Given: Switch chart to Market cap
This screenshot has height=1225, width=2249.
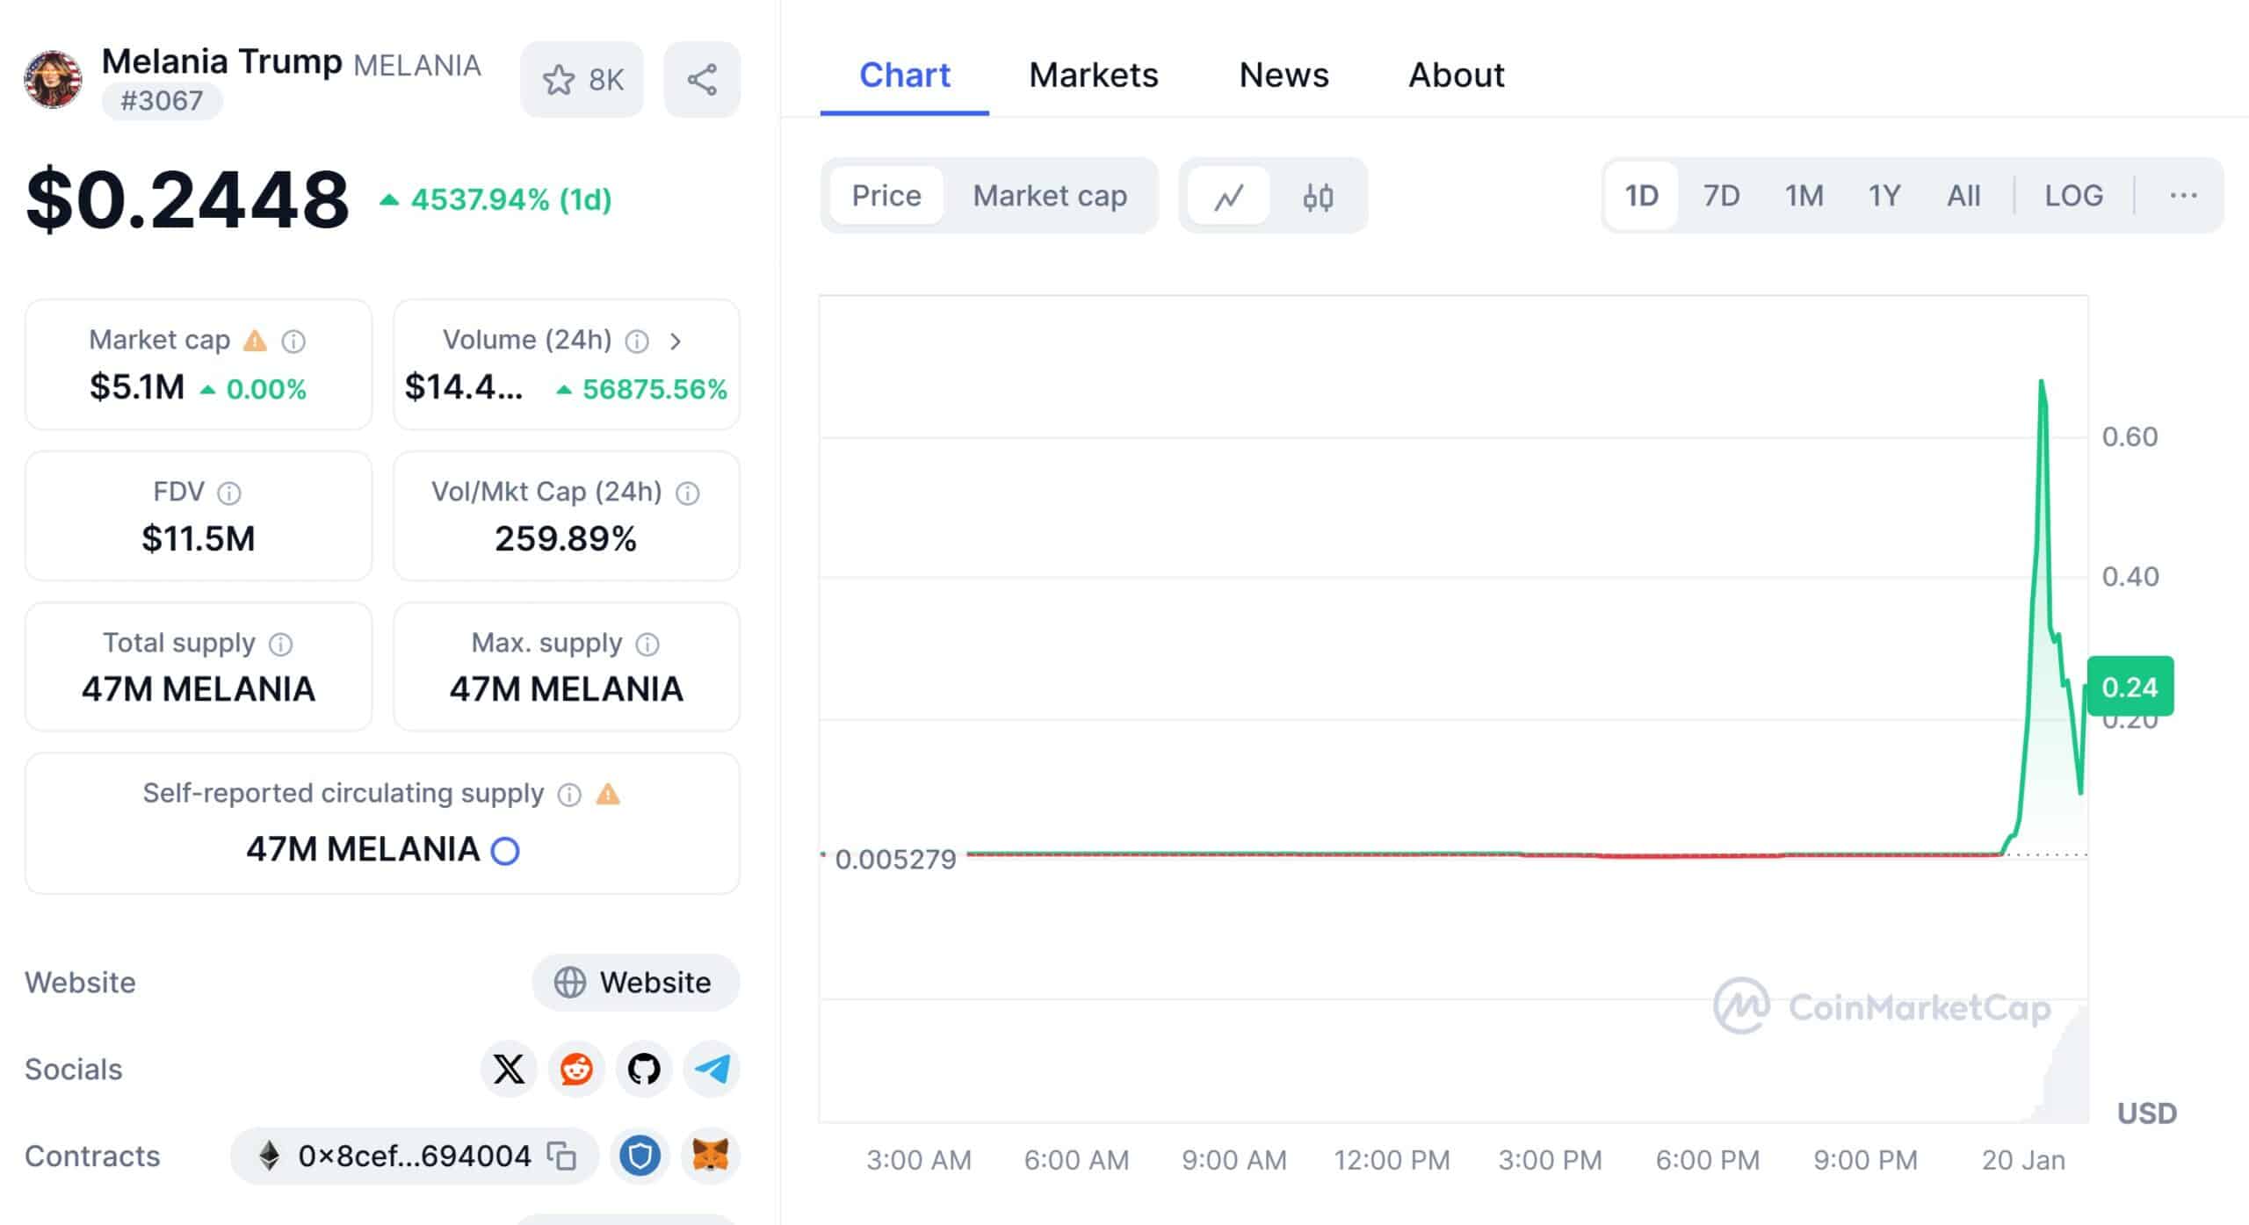Looking at the screenshot, I should click(1049, 195).
